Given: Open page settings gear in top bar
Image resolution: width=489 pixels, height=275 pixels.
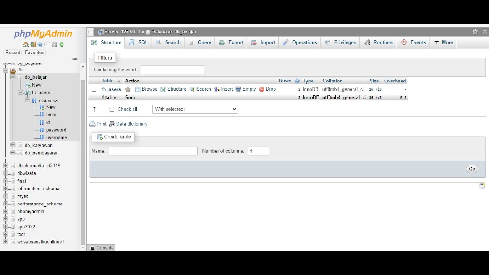Looking at the screenshot, I should tap(475, 32).
